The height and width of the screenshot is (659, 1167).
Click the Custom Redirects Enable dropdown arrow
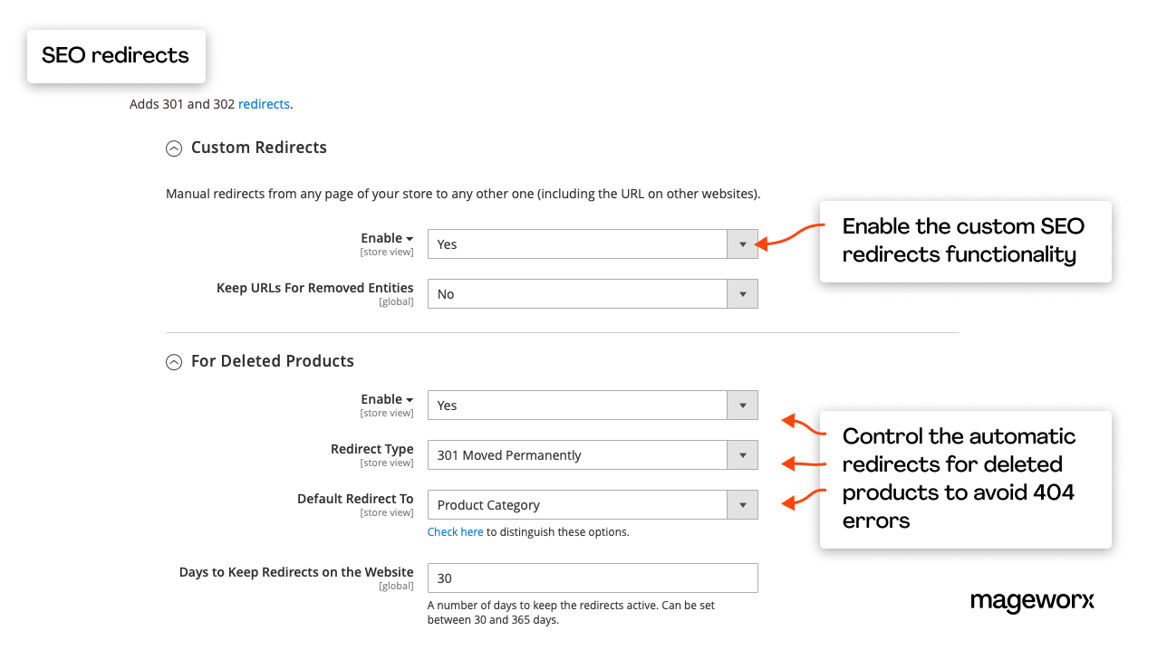click(742, 244)
